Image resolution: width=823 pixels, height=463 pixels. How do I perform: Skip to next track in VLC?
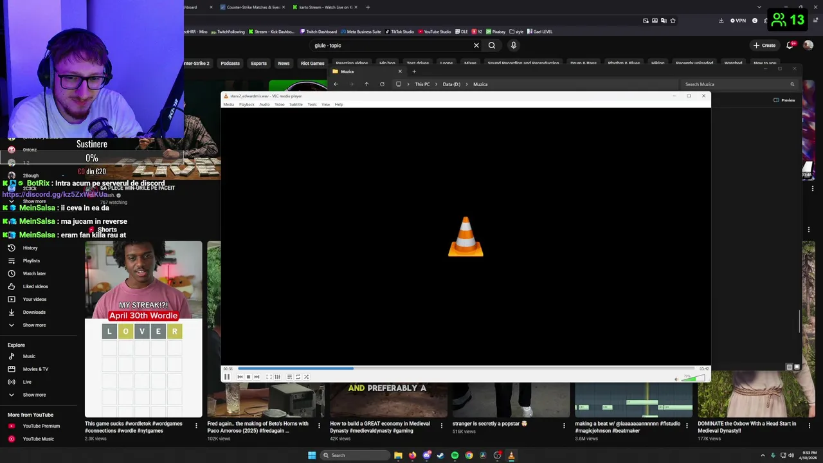257,377
